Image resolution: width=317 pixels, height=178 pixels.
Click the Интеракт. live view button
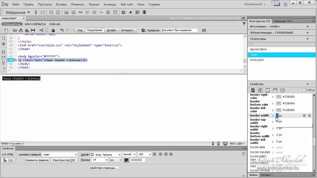point(127,30)
